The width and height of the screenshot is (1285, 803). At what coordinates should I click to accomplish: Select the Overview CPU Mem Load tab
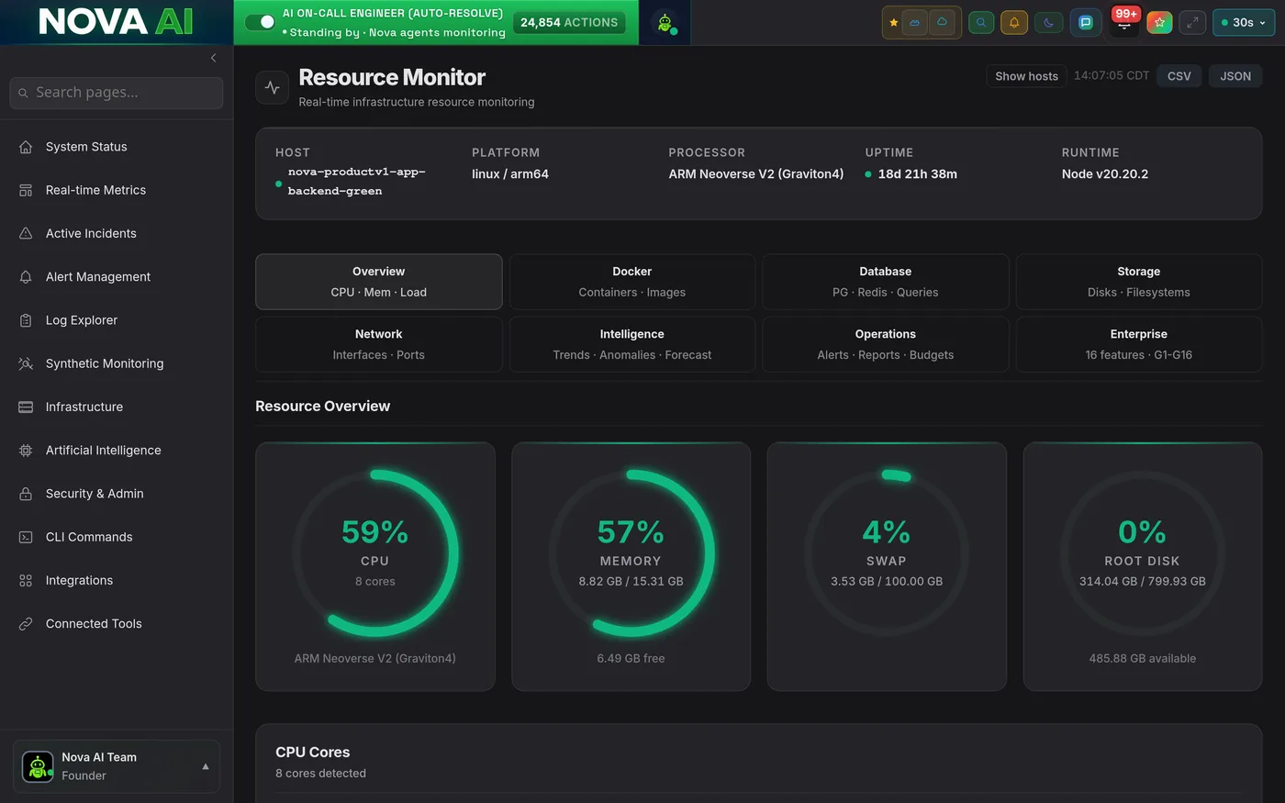pyautogui.click(x=379, y=282)
